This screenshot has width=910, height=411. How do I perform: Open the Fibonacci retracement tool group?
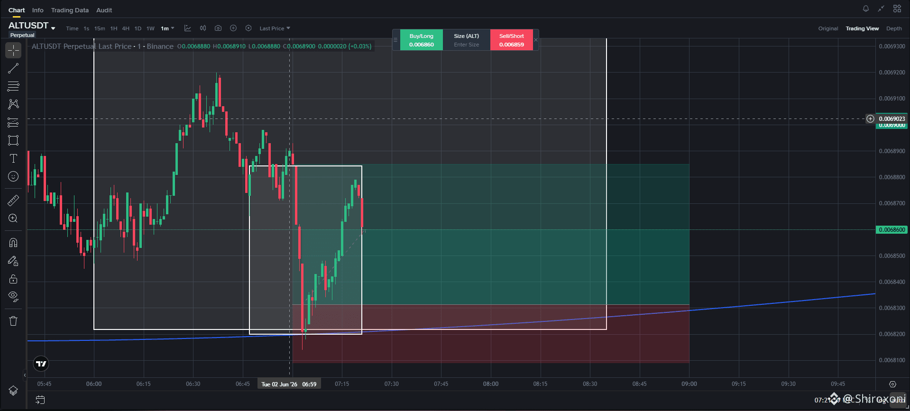(13, 86)
